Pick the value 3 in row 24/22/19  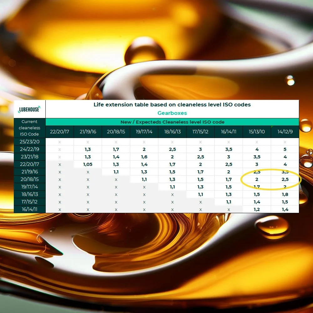click(x=200, y=149)
